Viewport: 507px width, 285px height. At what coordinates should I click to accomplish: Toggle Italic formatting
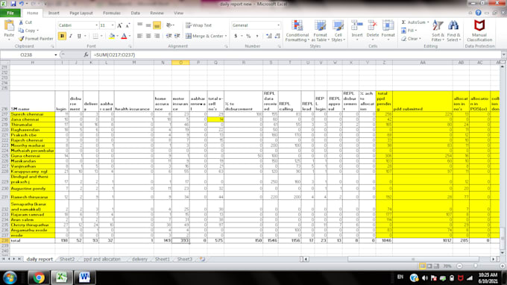point(71,36)
